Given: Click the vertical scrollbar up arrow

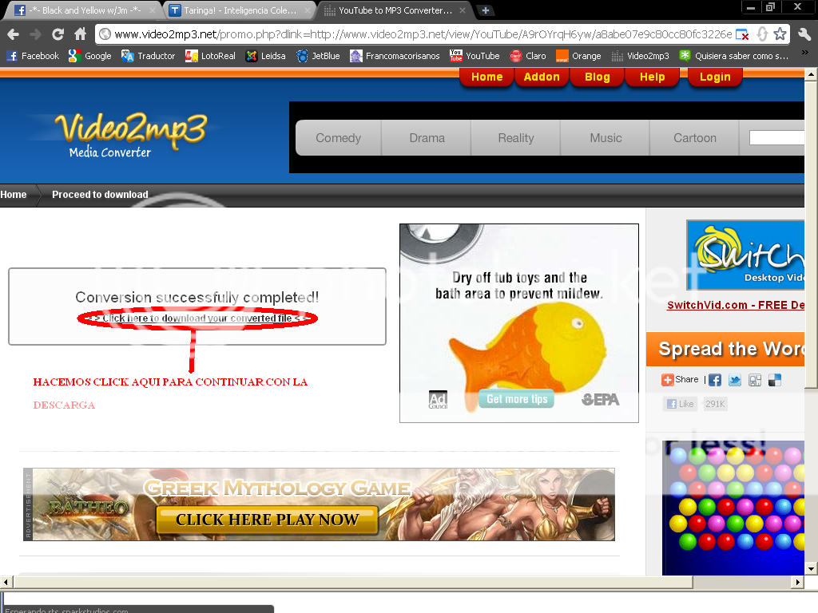Looking at the screenshot, I should coord(811,74).
